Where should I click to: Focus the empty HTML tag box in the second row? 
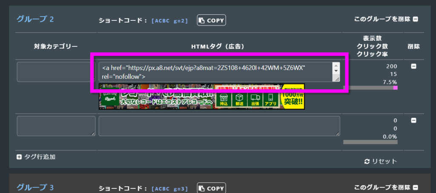pos(219,126)
